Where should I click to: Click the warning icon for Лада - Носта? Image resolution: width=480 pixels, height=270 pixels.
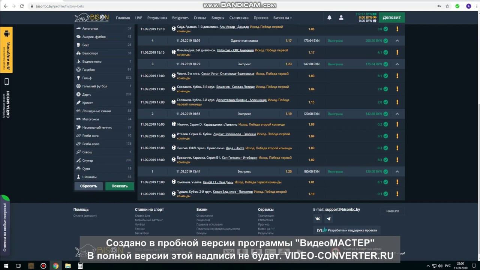point(397,148)
